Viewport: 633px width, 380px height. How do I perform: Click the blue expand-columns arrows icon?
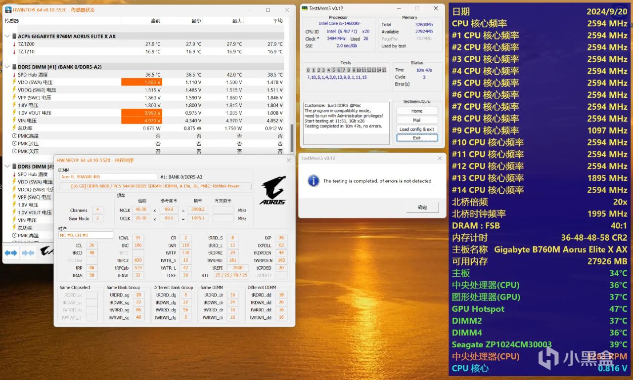(x=11, y=253)
